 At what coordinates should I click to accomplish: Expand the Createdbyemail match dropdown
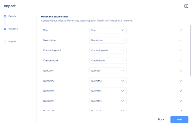[x=108, y=50]
